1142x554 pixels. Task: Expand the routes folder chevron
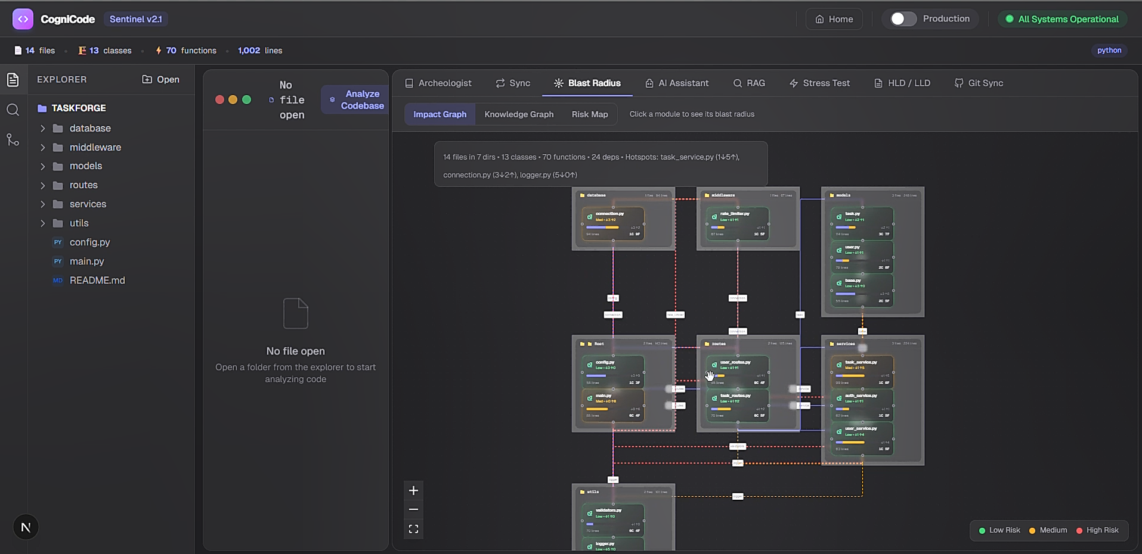click(x=42, y=185)
